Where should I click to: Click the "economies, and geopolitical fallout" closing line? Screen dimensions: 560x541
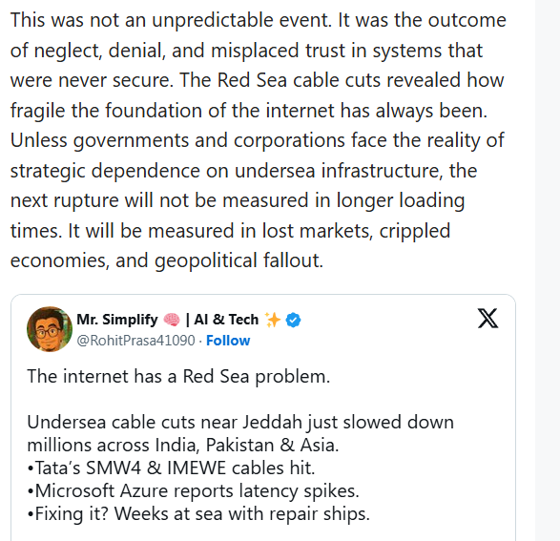coord(167,260)
